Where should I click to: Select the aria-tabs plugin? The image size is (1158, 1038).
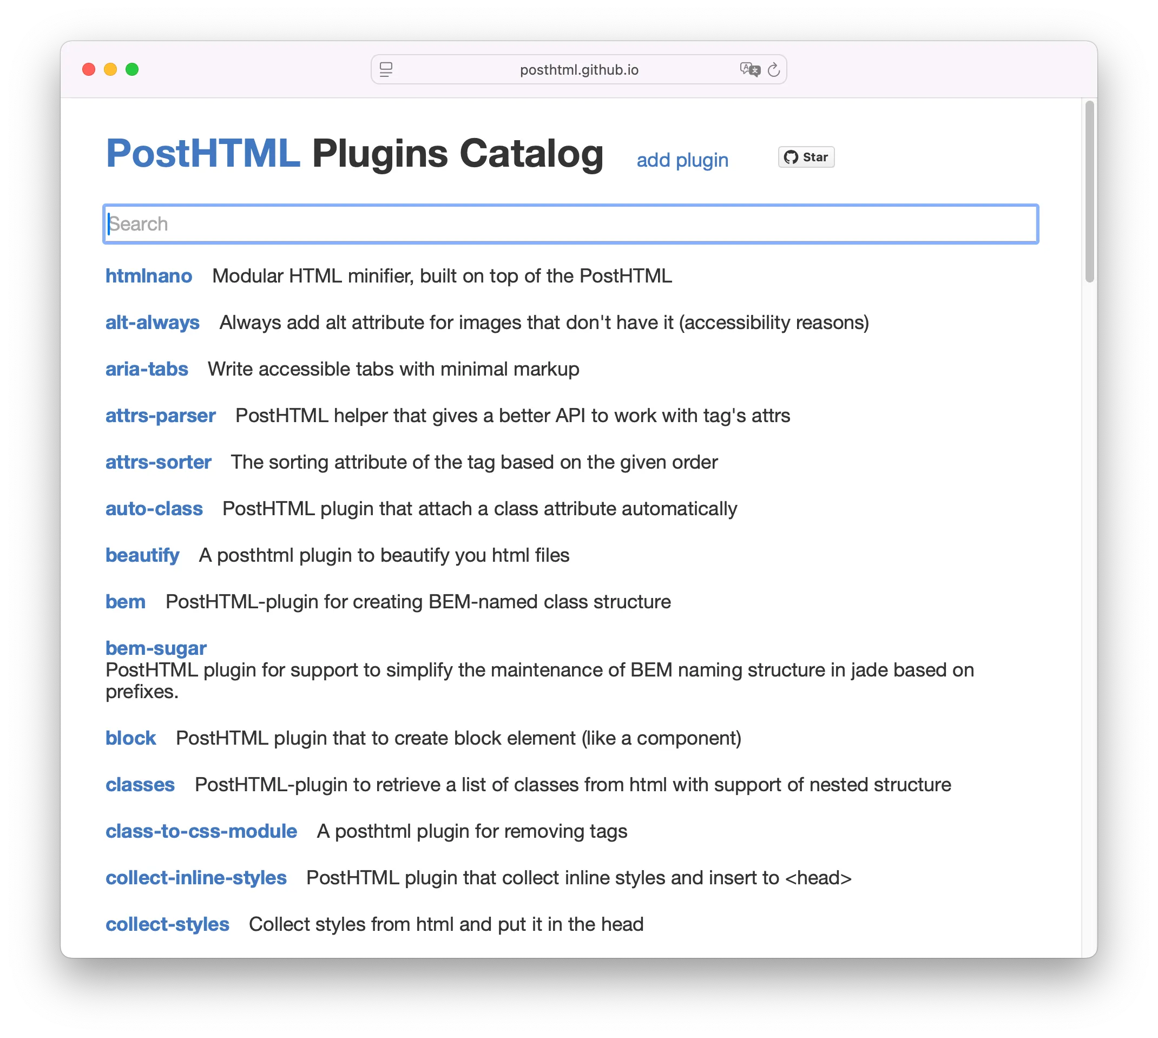pyautogui.click(x=147, y=369)
